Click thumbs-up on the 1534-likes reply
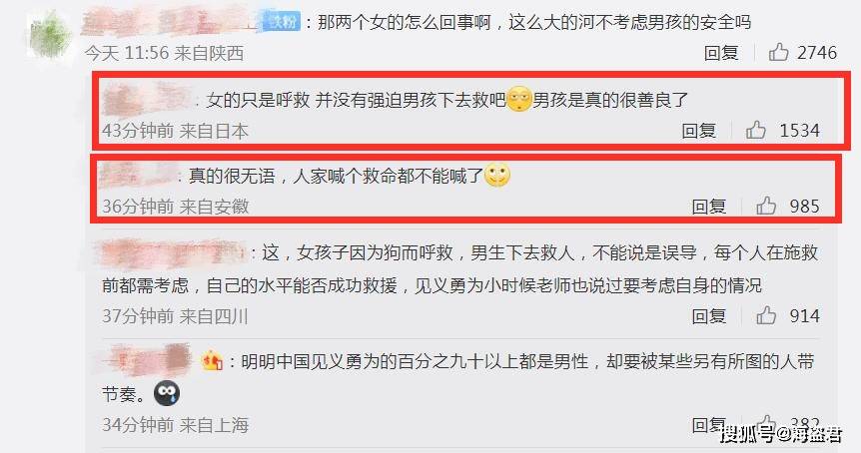This screenshot has width=861, height=453. pos(755,130)
